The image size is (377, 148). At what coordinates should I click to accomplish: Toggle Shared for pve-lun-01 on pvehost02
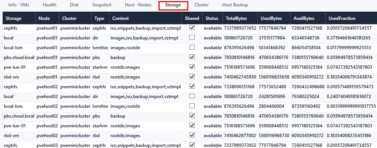tap(192, 125)
